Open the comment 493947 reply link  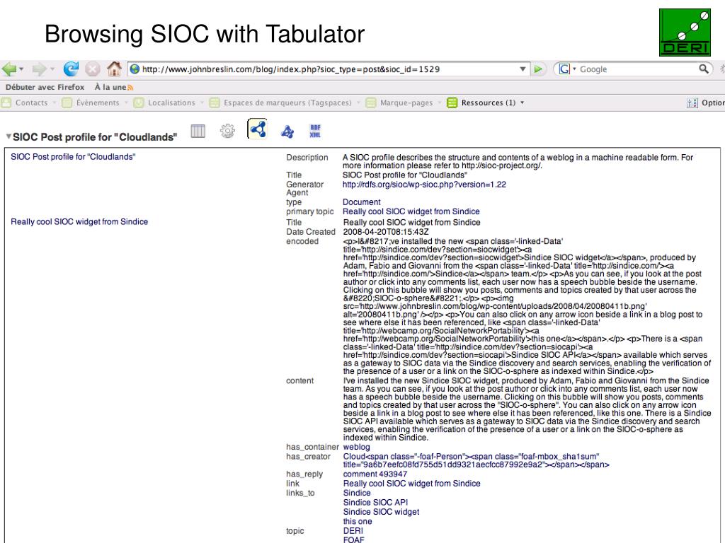[375, 474]
